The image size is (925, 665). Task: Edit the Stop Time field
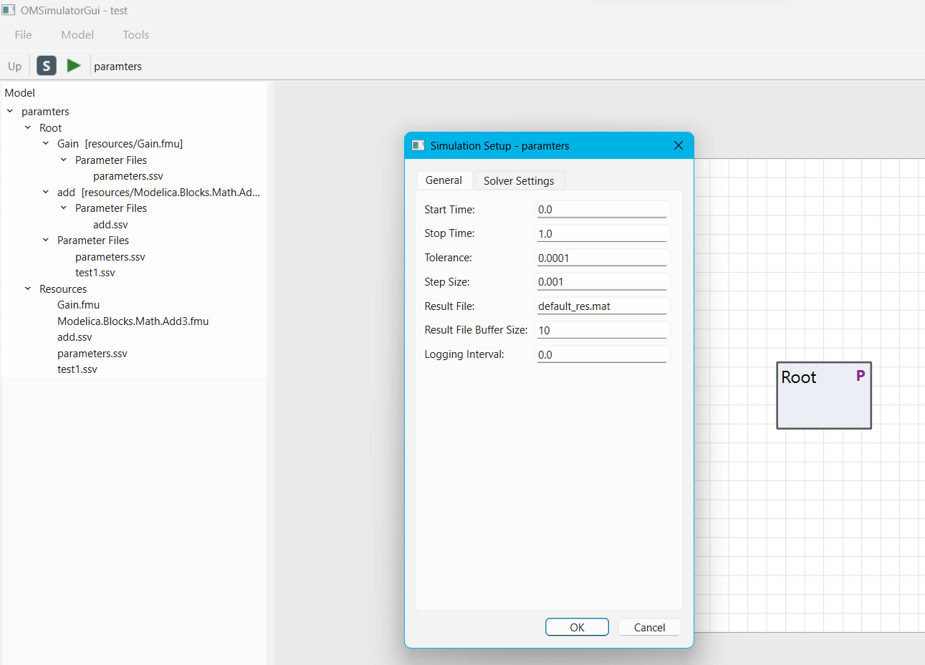tap(602, 233)
